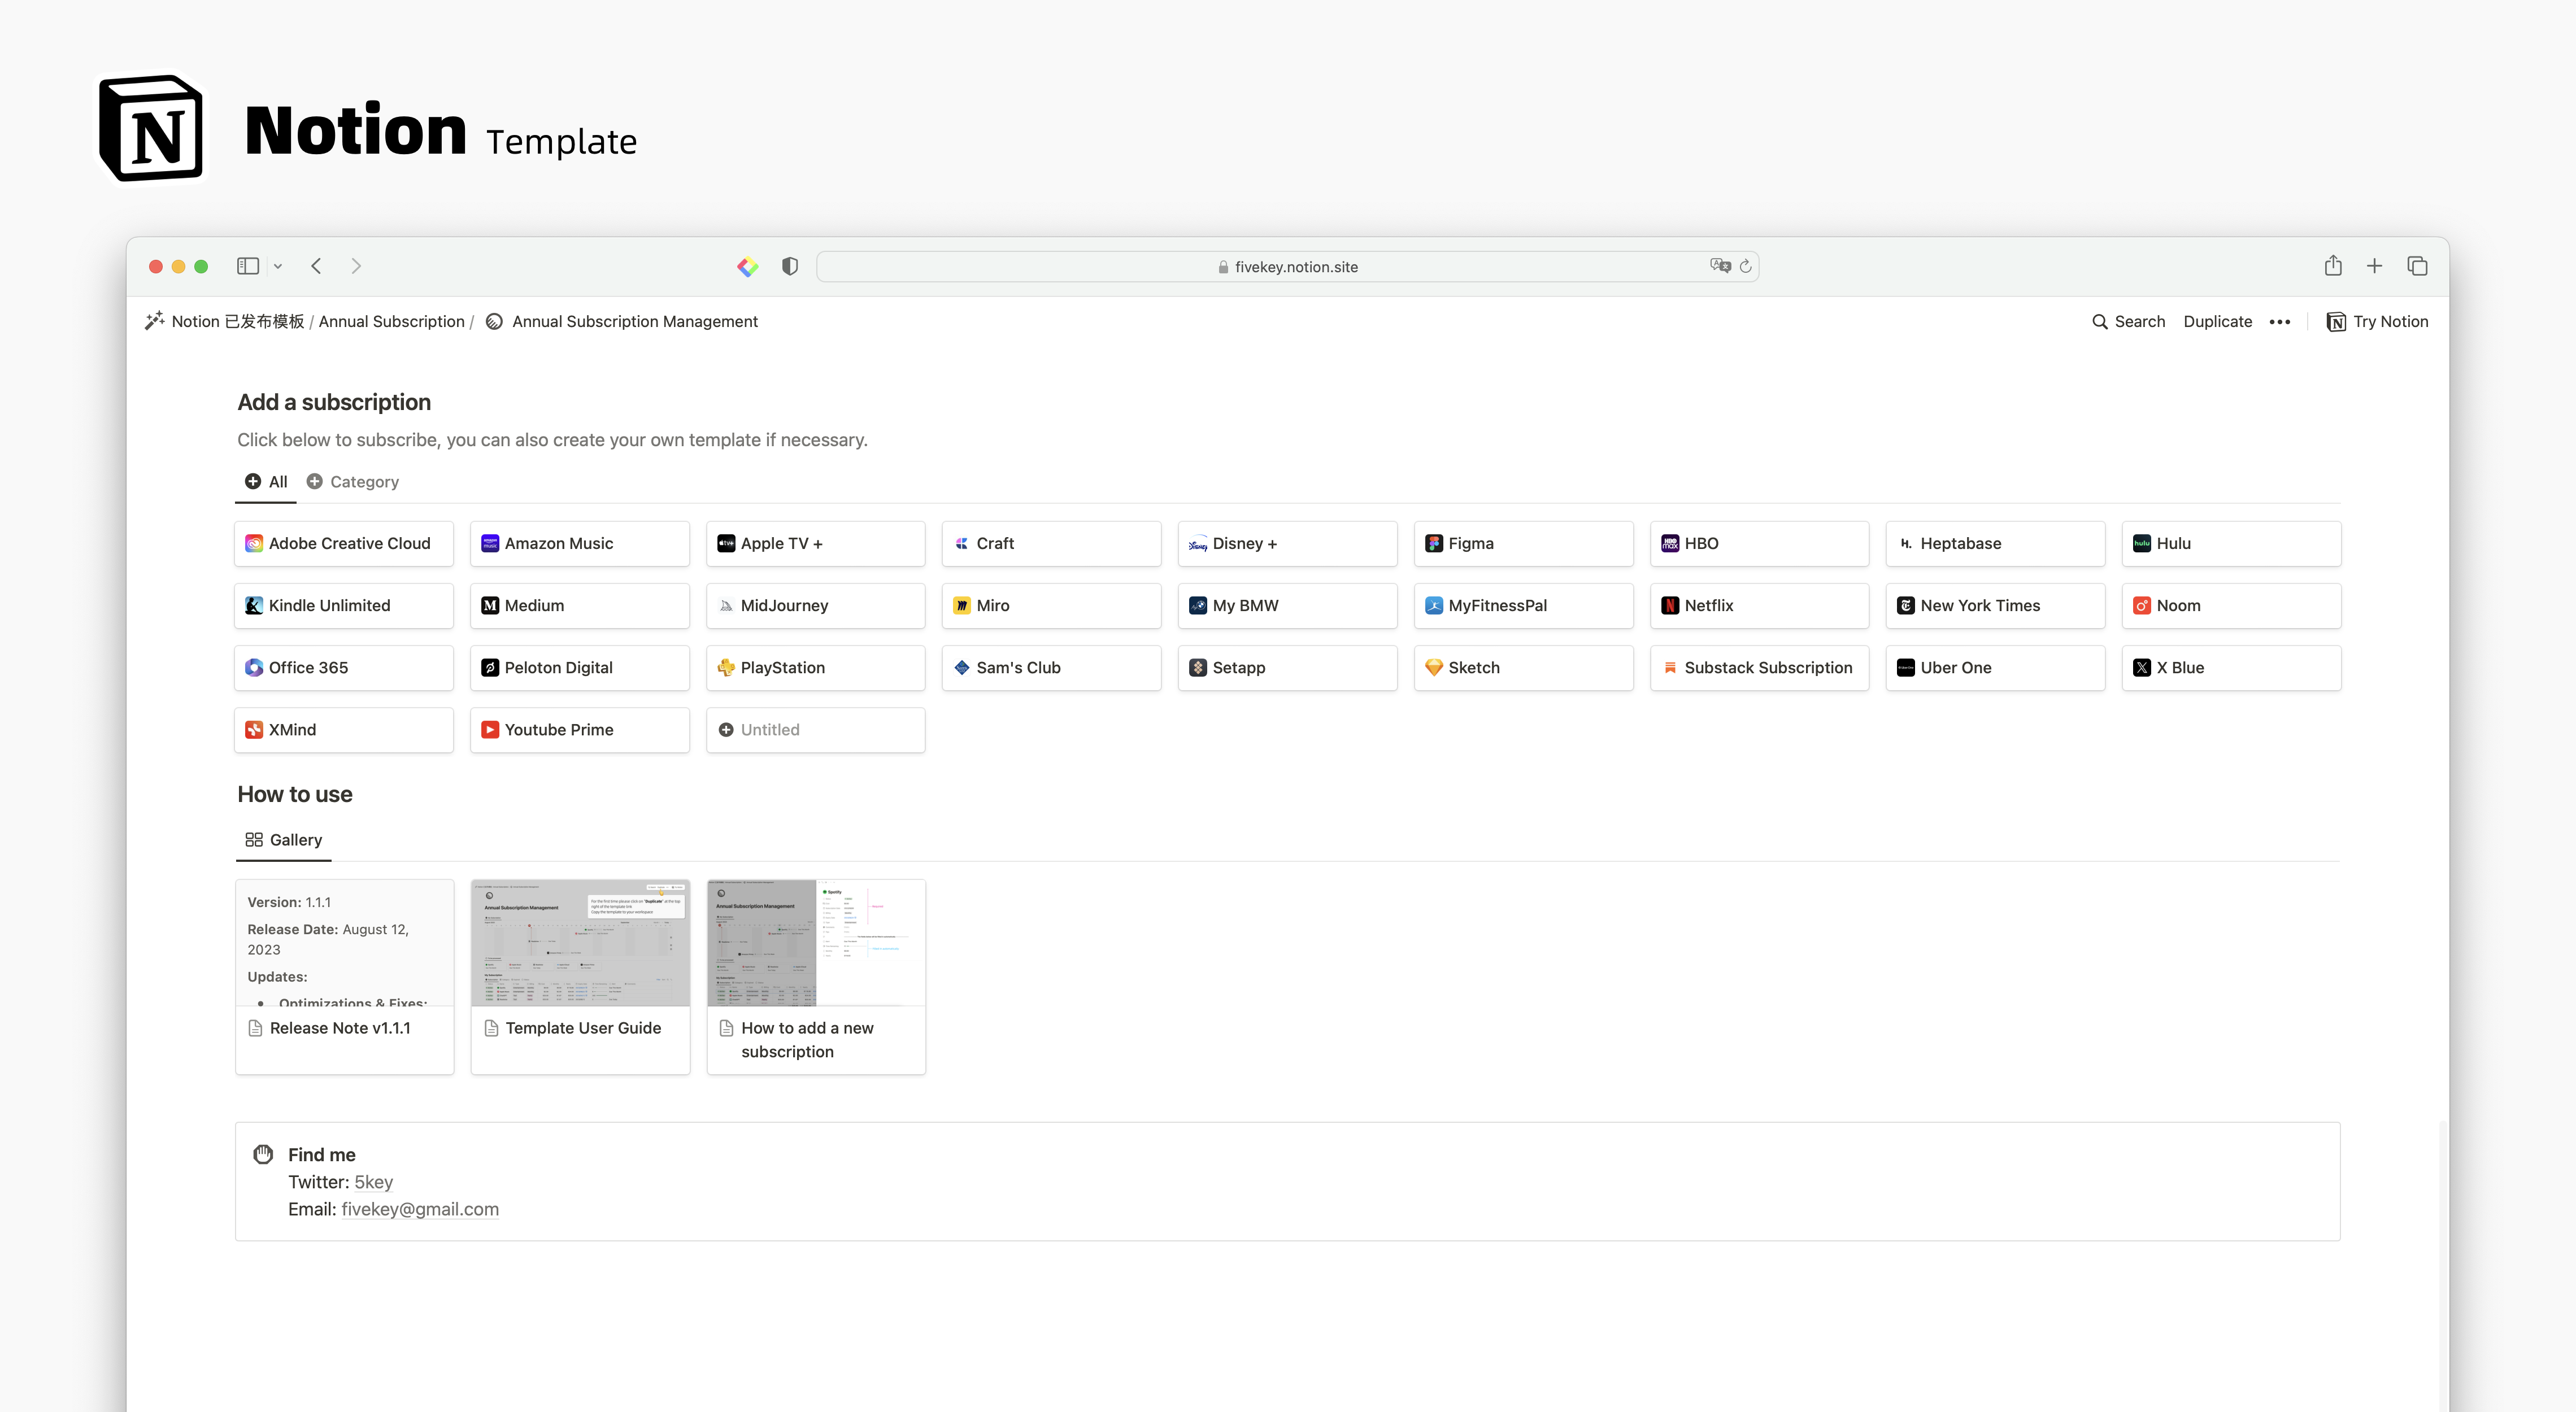Viewport: 2576px width, 1412px height.
Task: Add a Sam's Club subscription
Action: point(1052,668)
